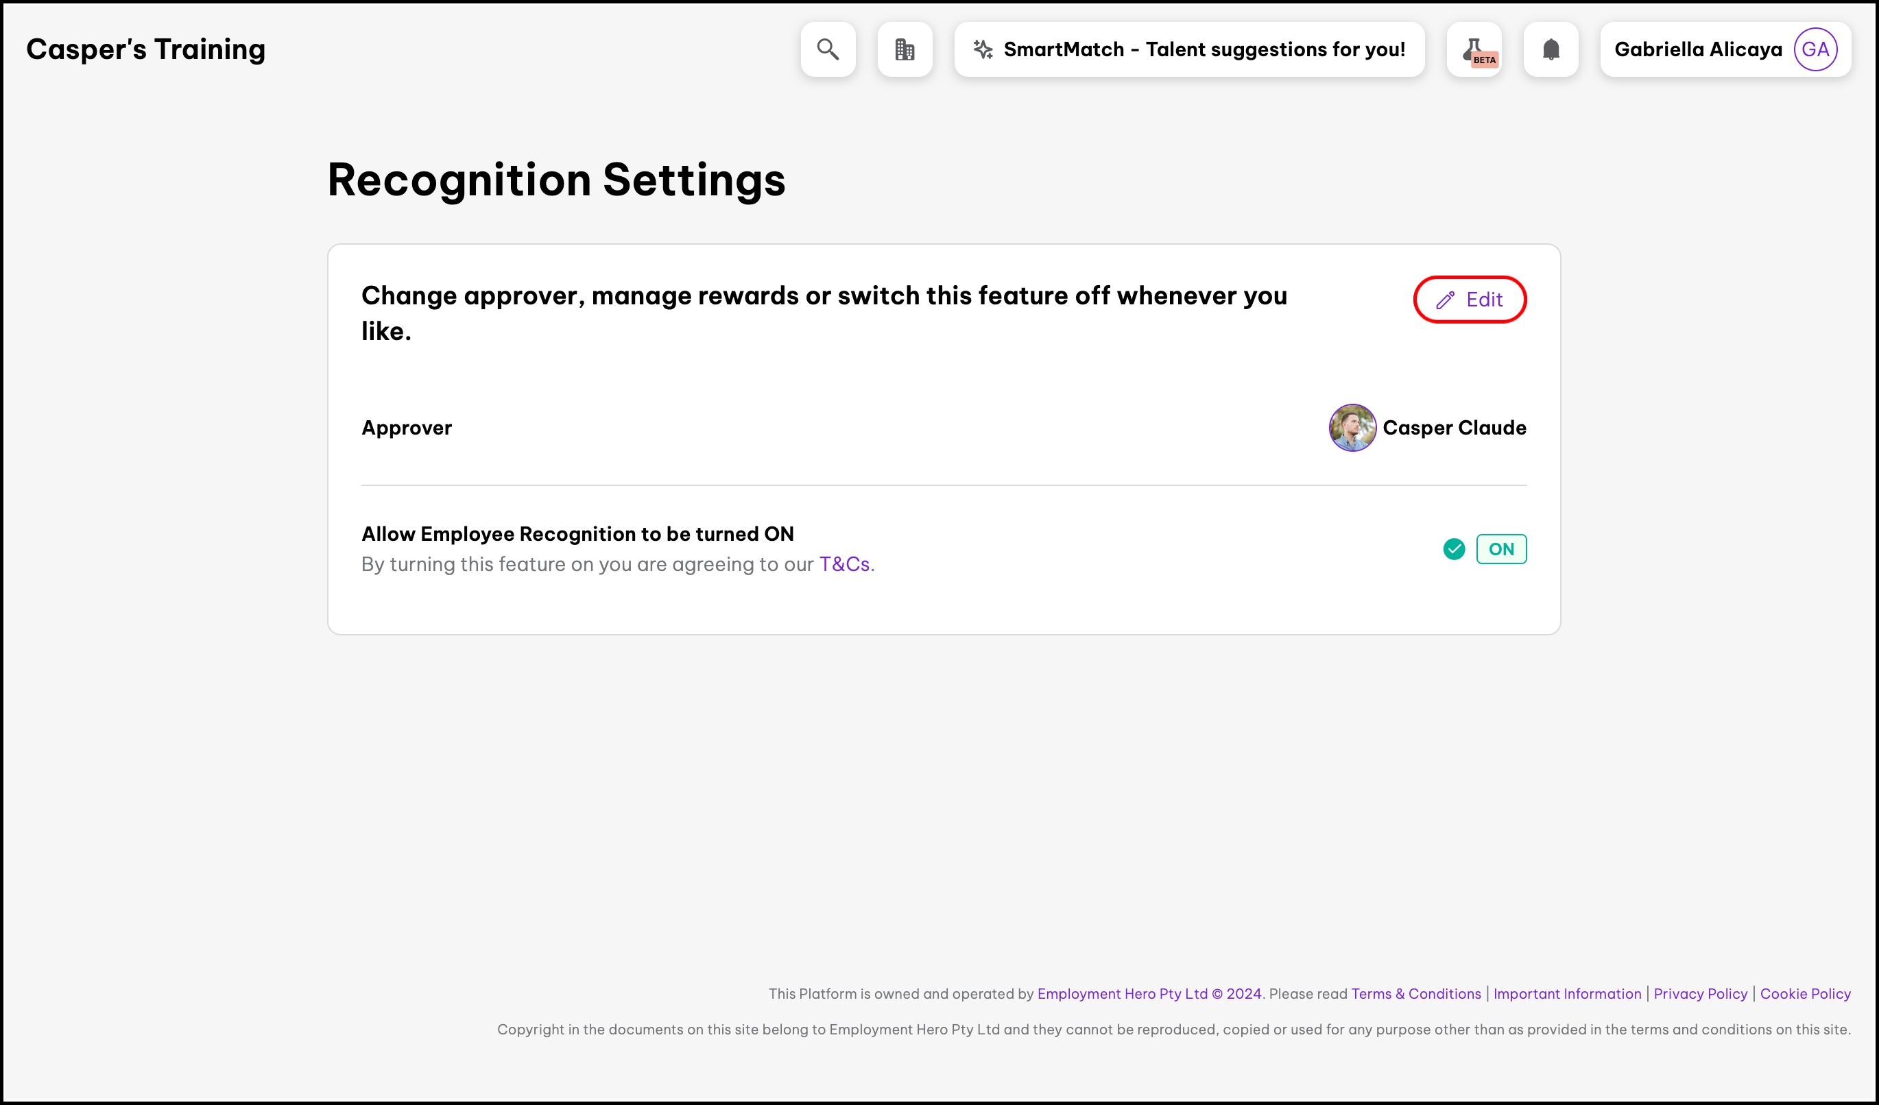Click the Recognition Settings heading
The image size is (1879, 1105).
coord(556,180)
